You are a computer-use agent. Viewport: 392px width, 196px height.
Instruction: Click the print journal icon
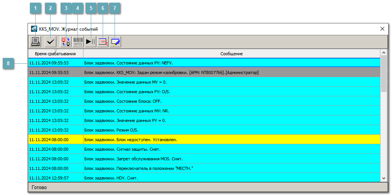click(35, 41)
